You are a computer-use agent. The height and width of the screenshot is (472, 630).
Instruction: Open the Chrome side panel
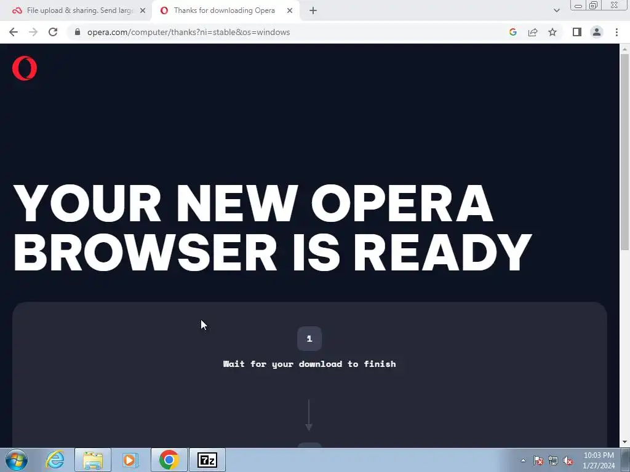577,32
